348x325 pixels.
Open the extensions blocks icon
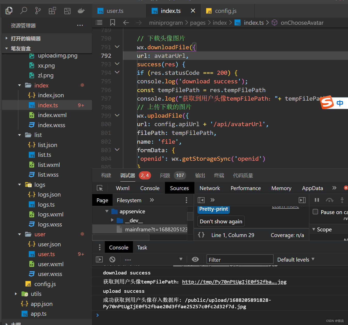click(x=52, y=11)
